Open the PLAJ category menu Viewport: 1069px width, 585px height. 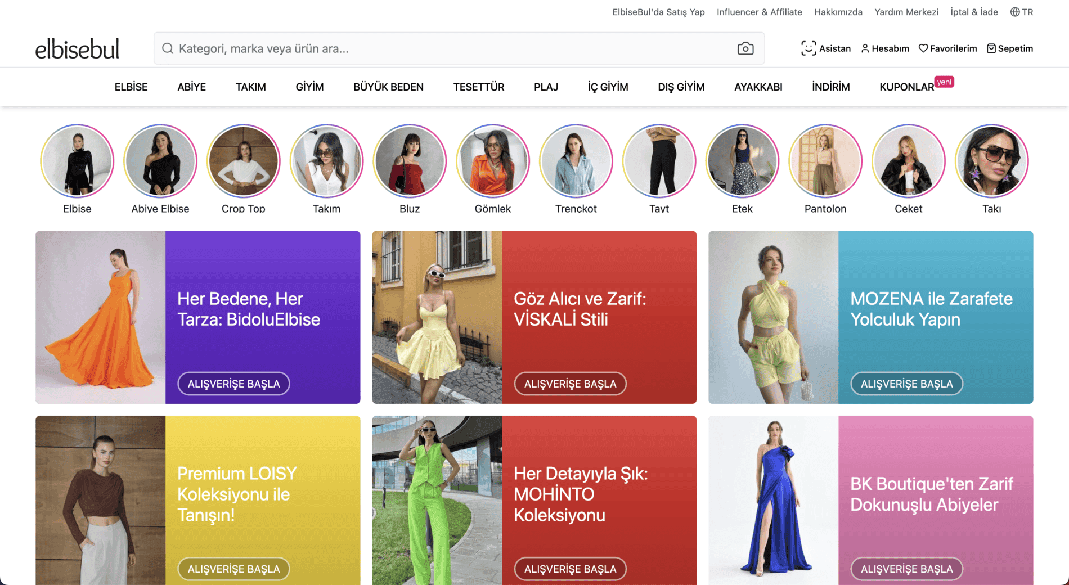tap(546, 87)
